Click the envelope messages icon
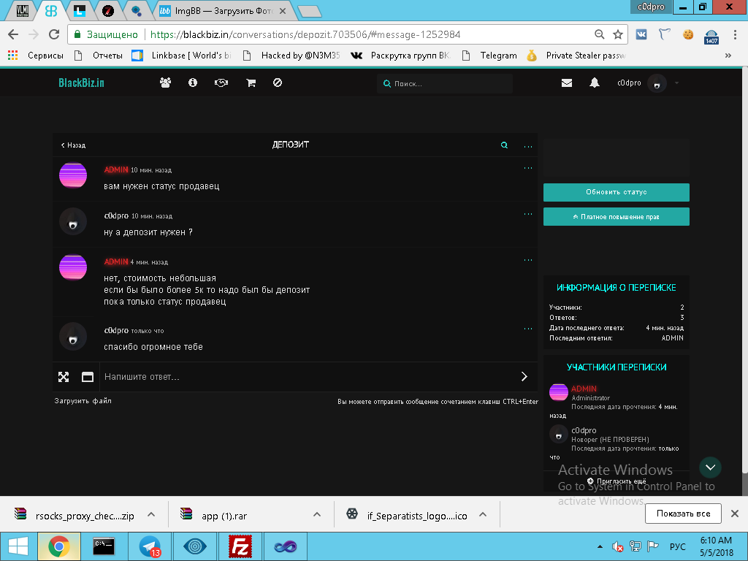Image resolution: width=748 pixels, height=561 pixels. (566, 83)
